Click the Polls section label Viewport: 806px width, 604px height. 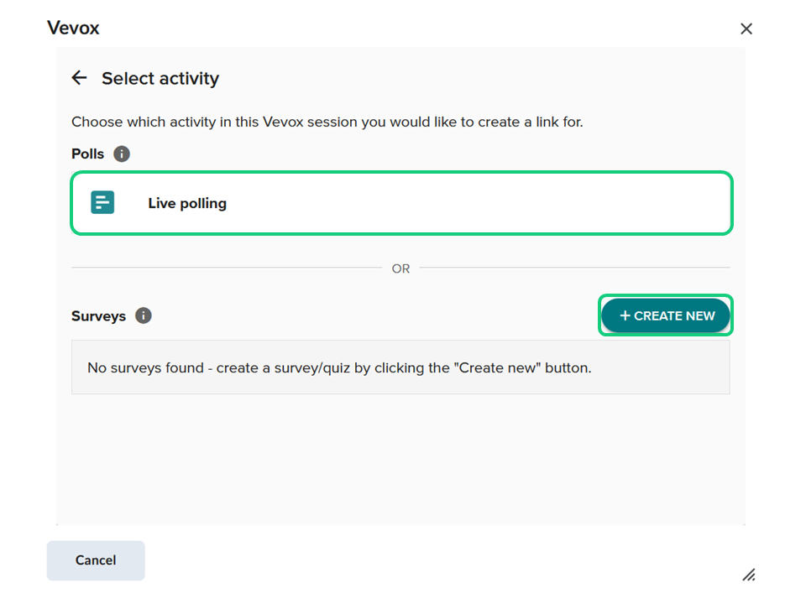[x=87, y=154]
